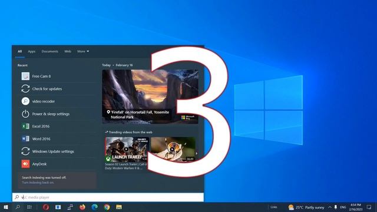The height and width of the screenshot is (212, 377).
Task: Click Power & sleep settings text
Action: (x=51, y=114)
